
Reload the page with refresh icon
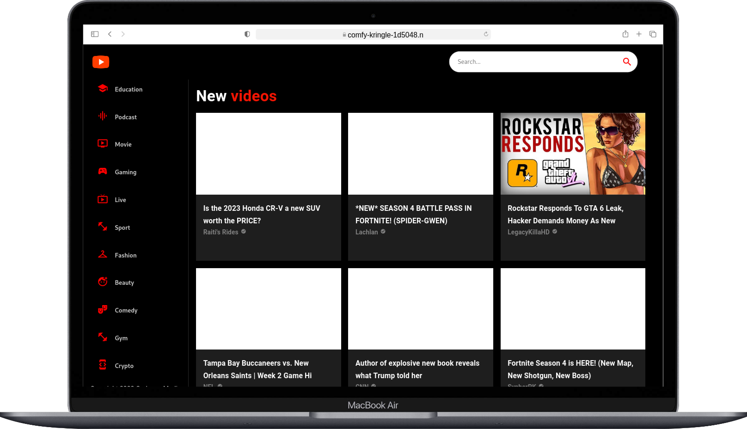486,34
